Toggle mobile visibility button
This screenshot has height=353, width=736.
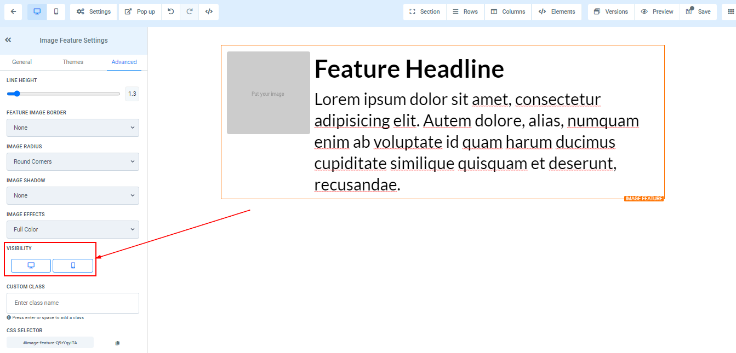click(x=73, y=265)
